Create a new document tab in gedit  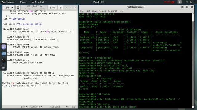click(x=18, y=8)
